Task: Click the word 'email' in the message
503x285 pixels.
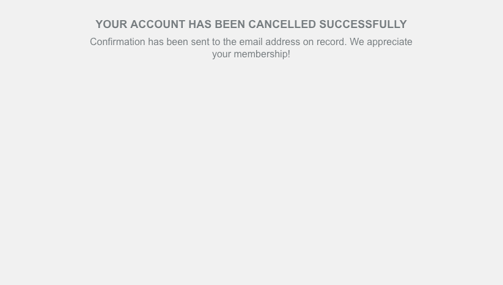Action: click(251, 42)
